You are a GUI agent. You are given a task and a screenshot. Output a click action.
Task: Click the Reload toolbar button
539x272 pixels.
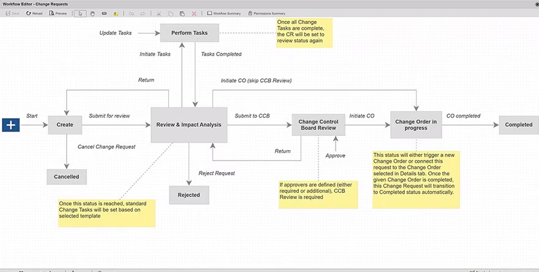pos(34,13)
